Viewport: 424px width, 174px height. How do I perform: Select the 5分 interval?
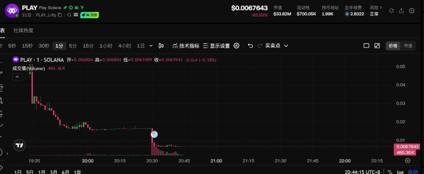[73, 46]
